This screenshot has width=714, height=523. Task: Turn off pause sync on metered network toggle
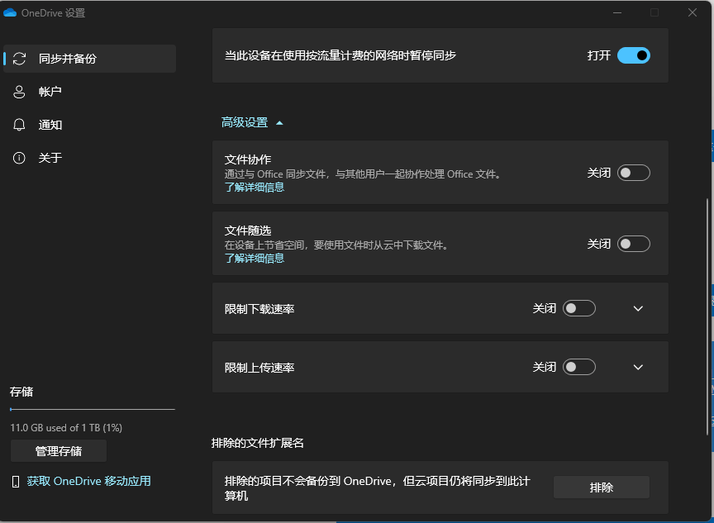633,55
